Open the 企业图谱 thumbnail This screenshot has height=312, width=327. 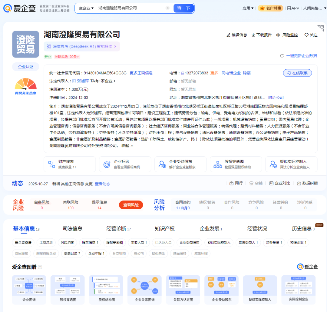29,290
